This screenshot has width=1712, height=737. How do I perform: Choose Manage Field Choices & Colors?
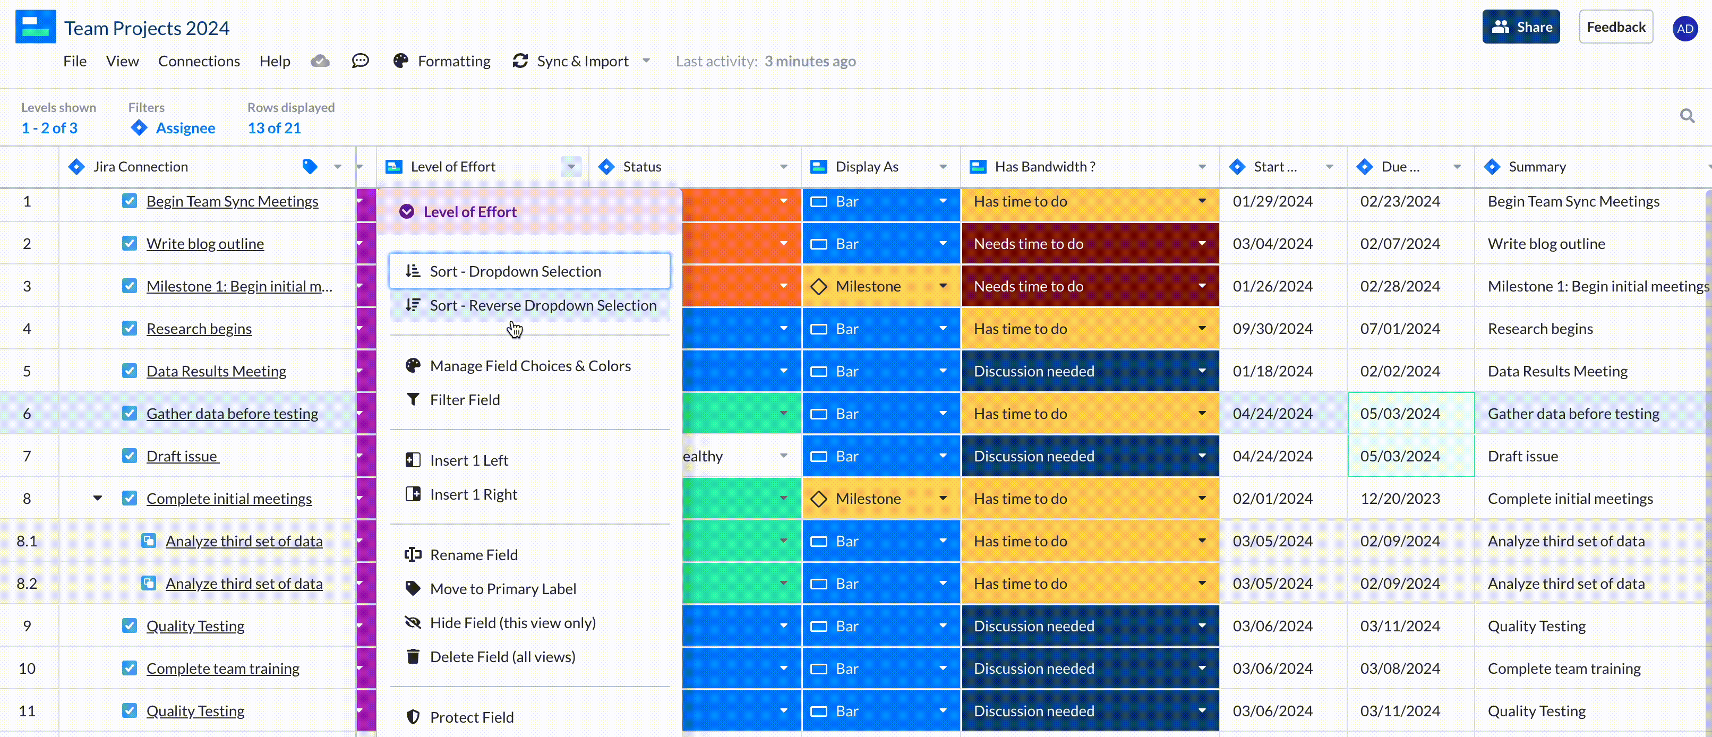coord(529,366)
